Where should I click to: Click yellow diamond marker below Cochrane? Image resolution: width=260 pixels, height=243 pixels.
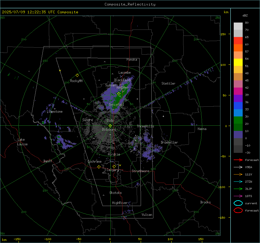[x=99, y=167]
